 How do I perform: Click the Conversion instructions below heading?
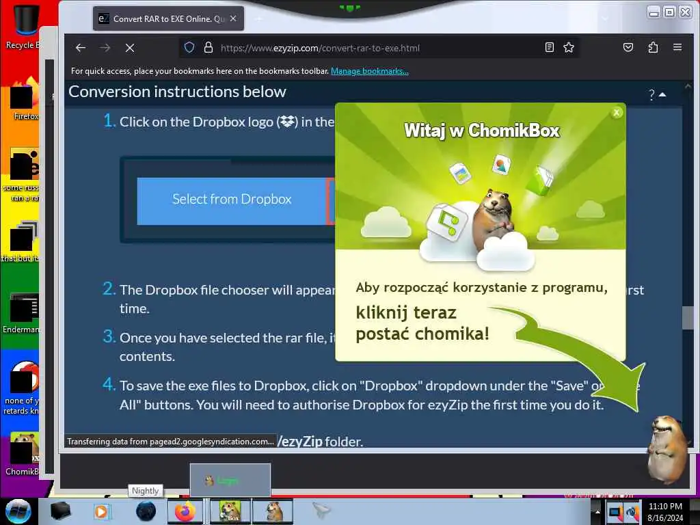pyautogui.click(x=177, y=92)
